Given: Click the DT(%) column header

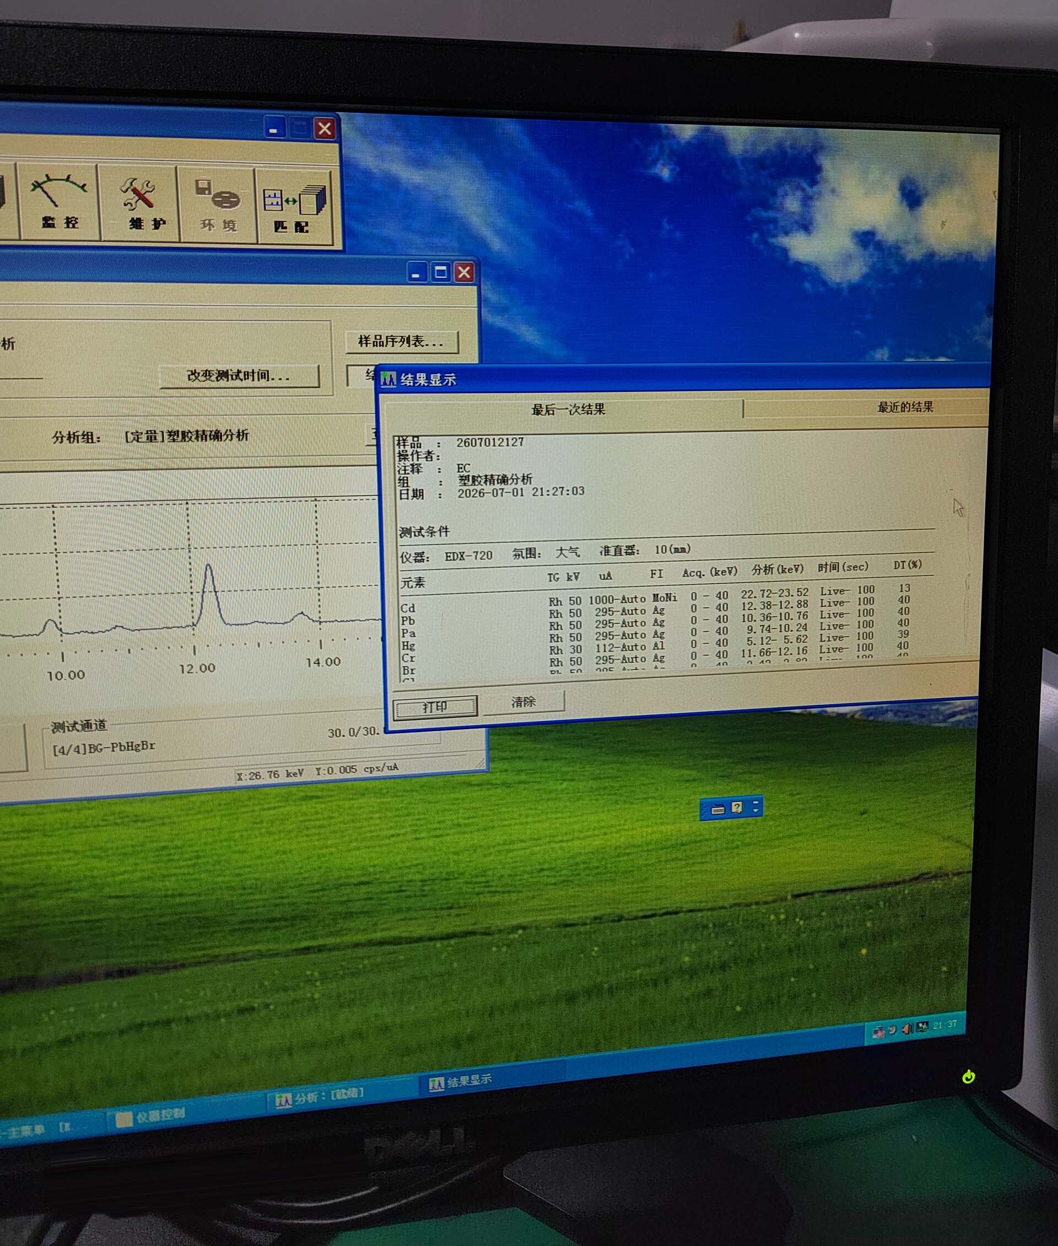Looking at the screenshot, I should 908,565.
